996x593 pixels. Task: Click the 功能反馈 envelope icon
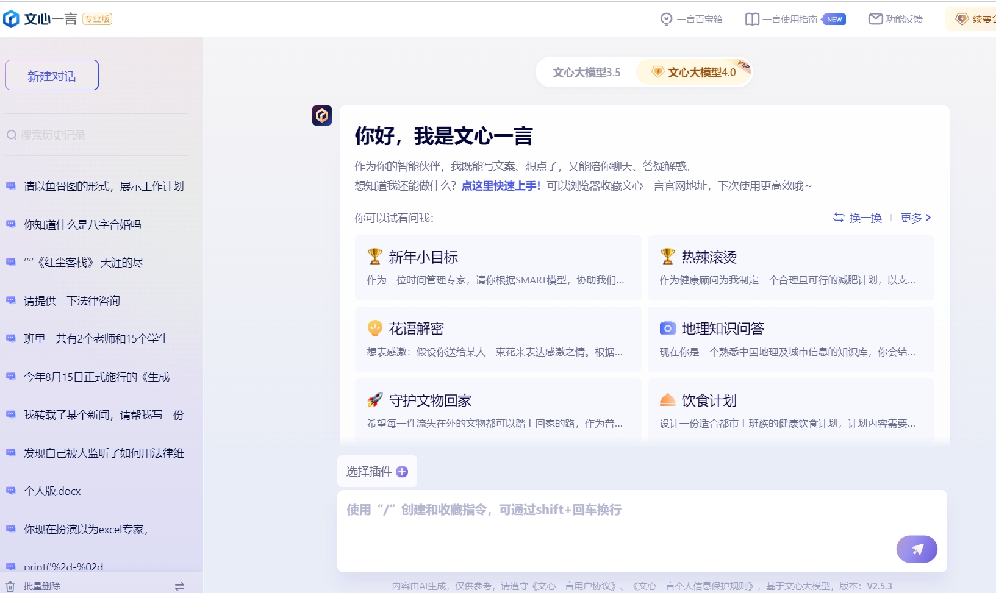coord(875,19)
